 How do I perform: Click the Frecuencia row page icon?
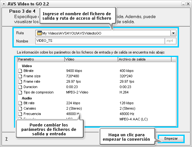pyautogui.click(x=20, y=114)
